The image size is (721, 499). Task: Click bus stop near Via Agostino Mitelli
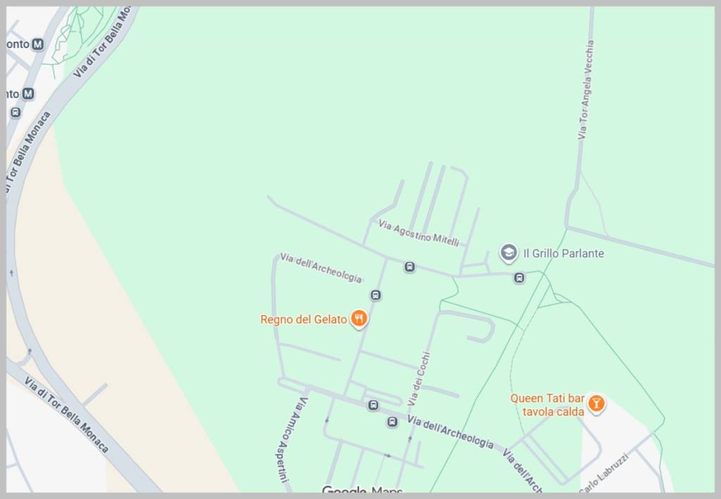tap(409, 267)
